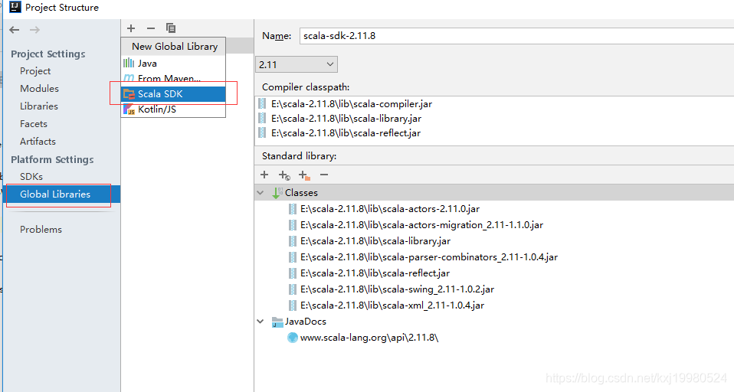Open the Libraries settings page
The width and height of the screenshot is (734, 392).
(x=39, y=106)
